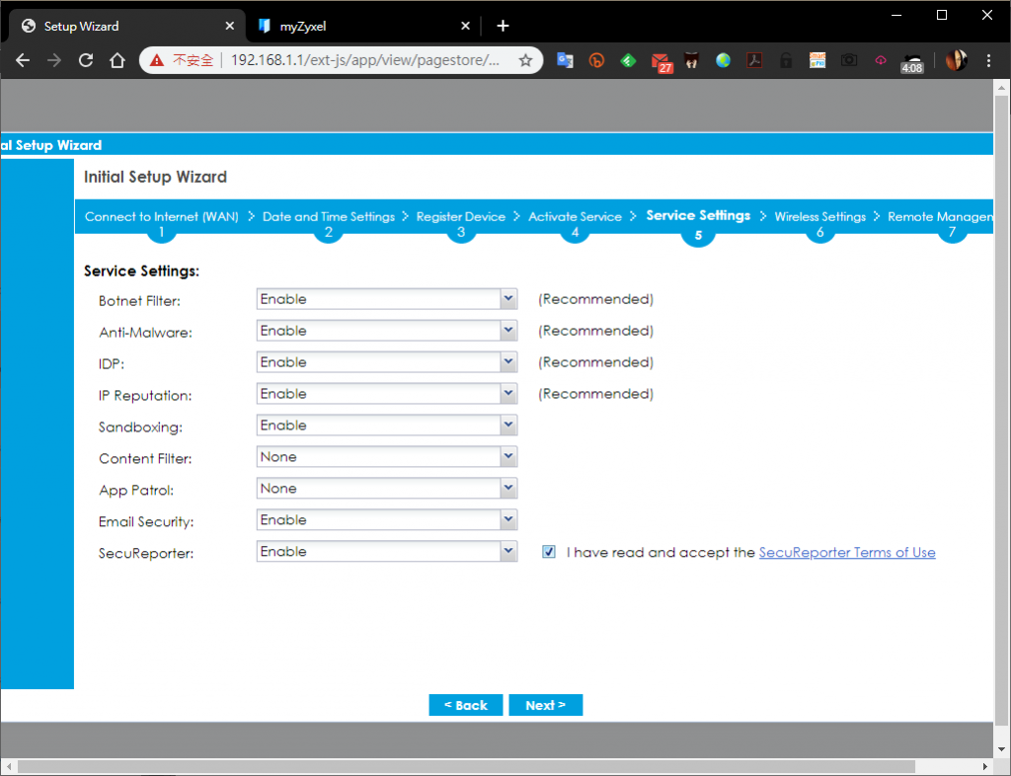Click the vertical scrollbar down arrow
1011x776 pixels.
[1001, 749]
